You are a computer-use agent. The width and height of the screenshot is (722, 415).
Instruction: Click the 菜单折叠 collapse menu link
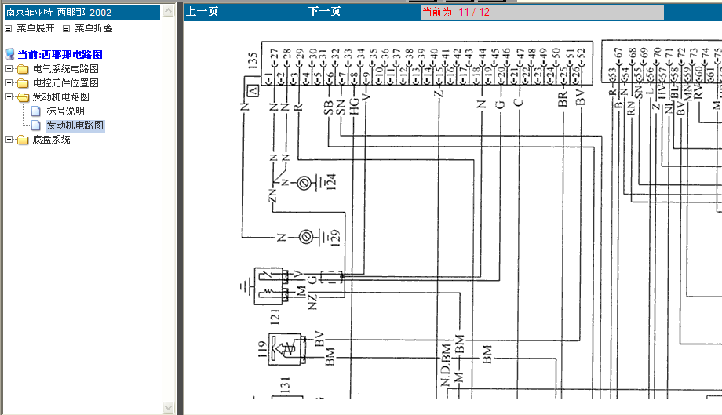click(x=93, y=28)
